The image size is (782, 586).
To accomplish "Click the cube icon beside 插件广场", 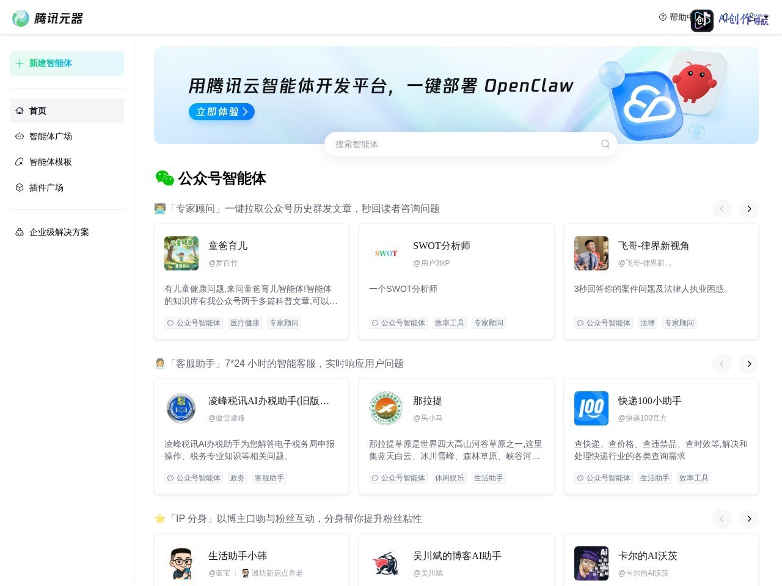I will click(20, 187).
